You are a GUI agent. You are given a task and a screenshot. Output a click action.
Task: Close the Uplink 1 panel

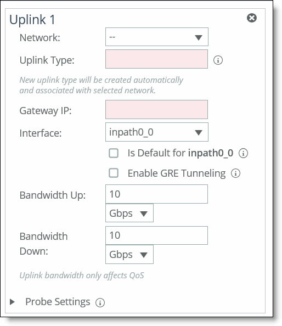click(252, 18)
